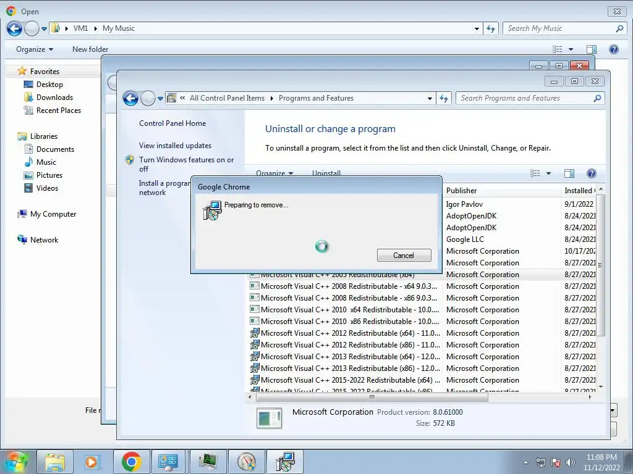Select Visual C++ 2008 Redistributable x64 row
Screen dimensions: 633x474
(x=422, y=286)
